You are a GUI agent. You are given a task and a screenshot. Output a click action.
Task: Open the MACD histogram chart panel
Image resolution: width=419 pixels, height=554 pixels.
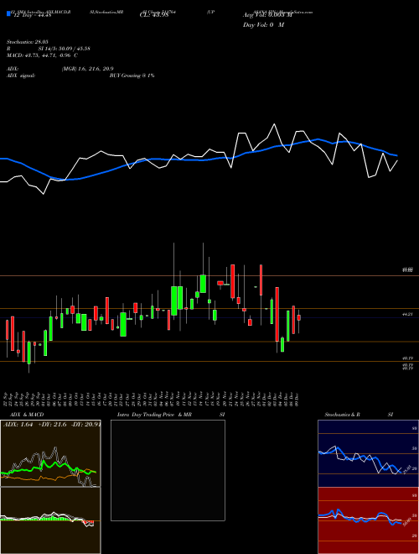point(50,520)
